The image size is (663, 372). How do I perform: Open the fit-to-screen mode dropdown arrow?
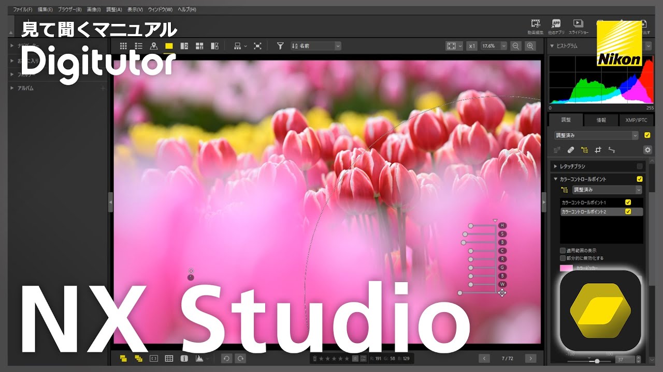459,46
